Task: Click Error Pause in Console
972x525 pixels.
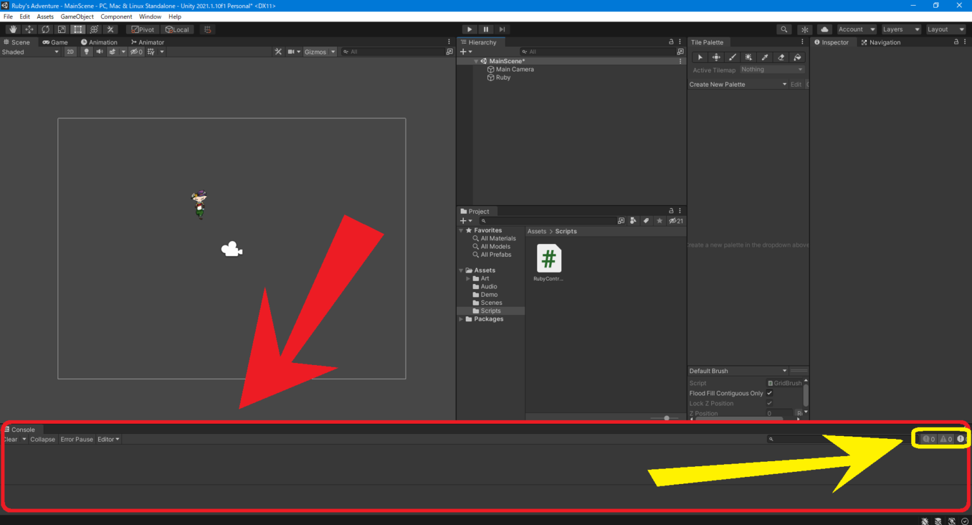Action: click(x=77, y=439)
